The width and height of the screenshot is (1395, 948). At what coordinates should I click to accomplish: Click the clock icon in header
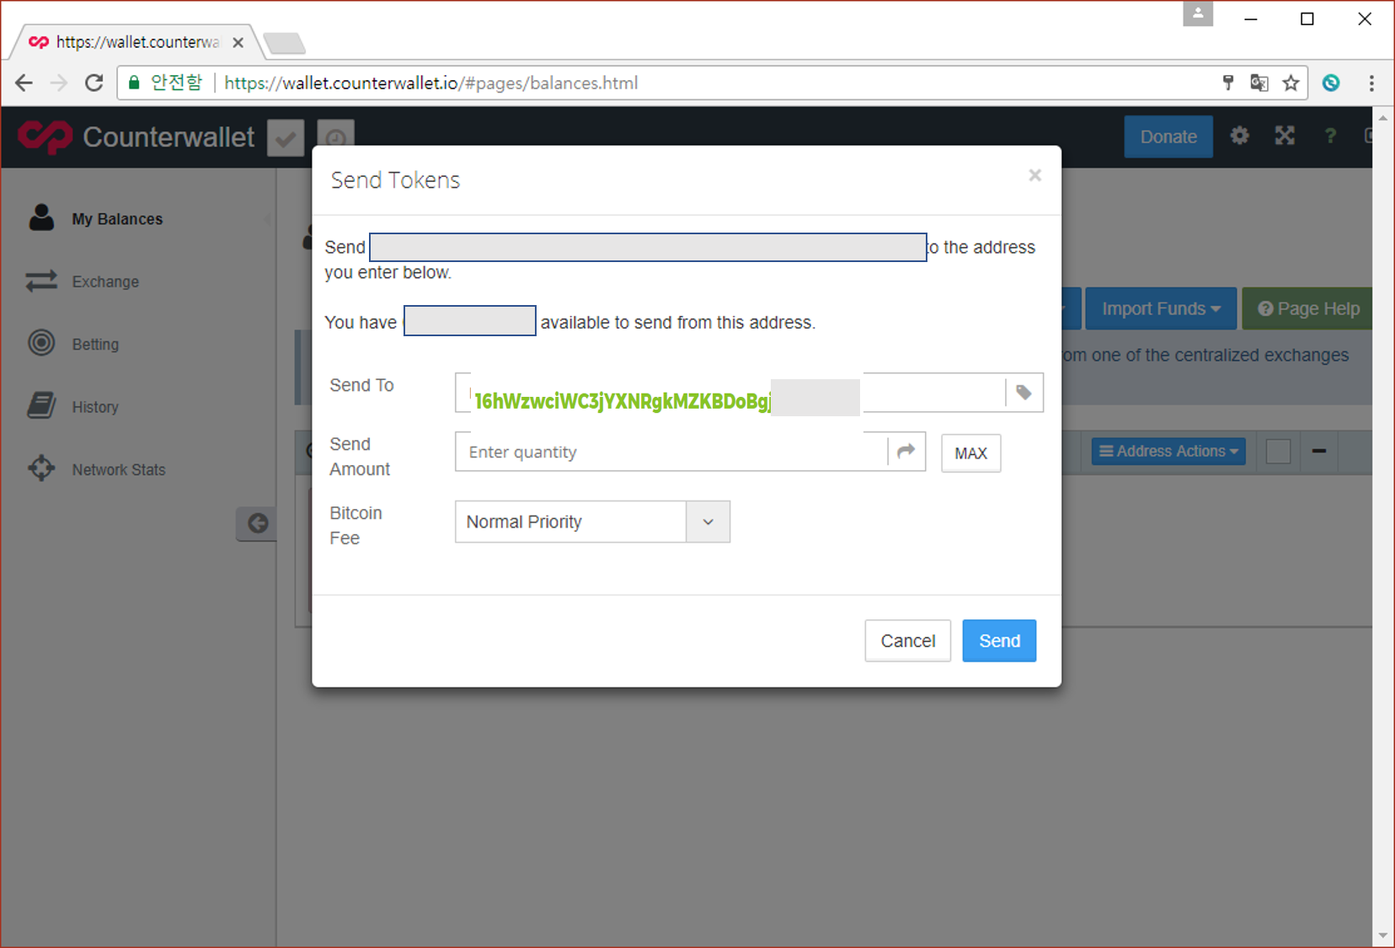[335, 138]
